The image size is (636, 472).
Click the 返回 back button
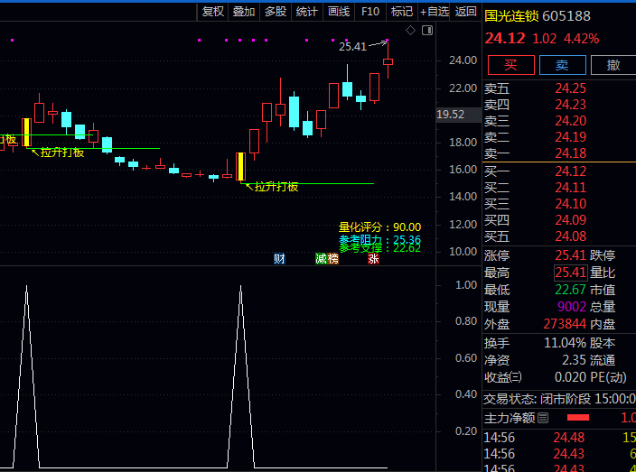(465, 12)
